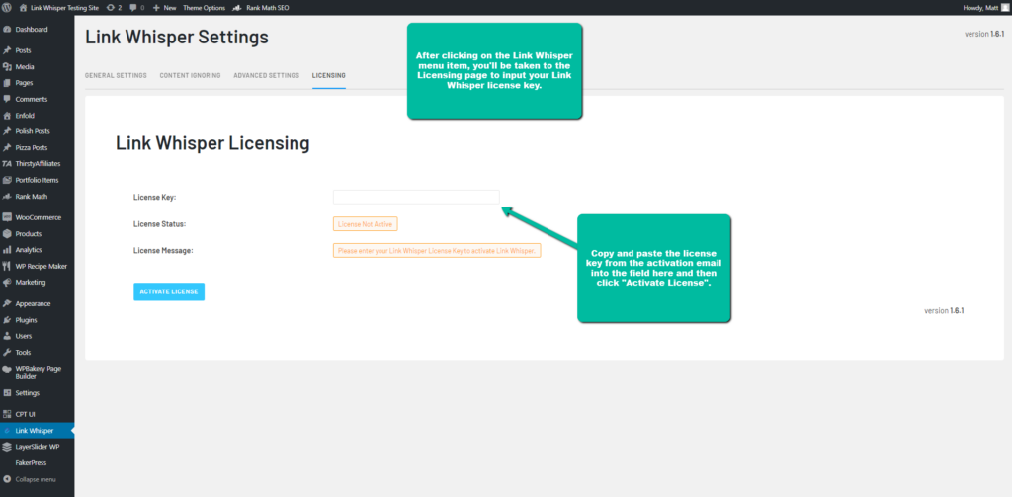Click the Analytics bar chart icon
The width and height of the screenshot is (1012, 497).
pos(7,250)
